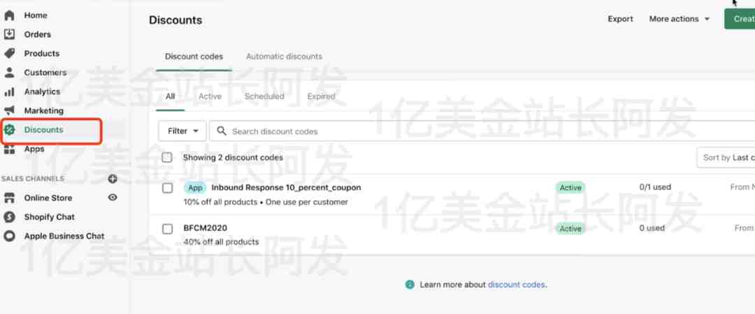Show Expired discount codes

[321, 97]
